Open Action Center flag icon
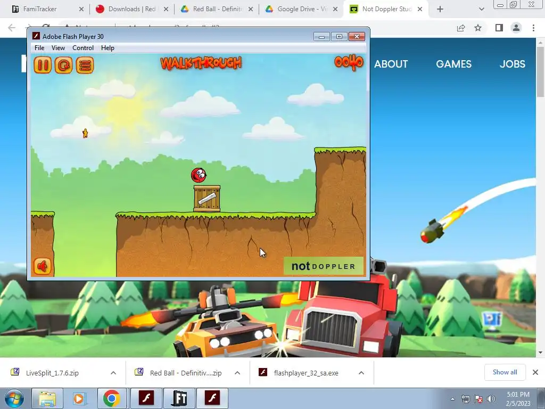The width and height of the screenshot is (545, 409). point(478,399)
